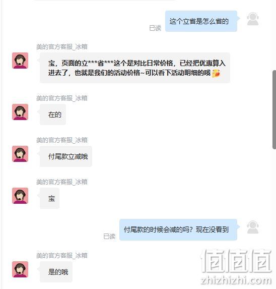This screenshot has height=289, width=276.
Task: Click 已读 status beside 付尾款 question
Action: coord(109,237)
